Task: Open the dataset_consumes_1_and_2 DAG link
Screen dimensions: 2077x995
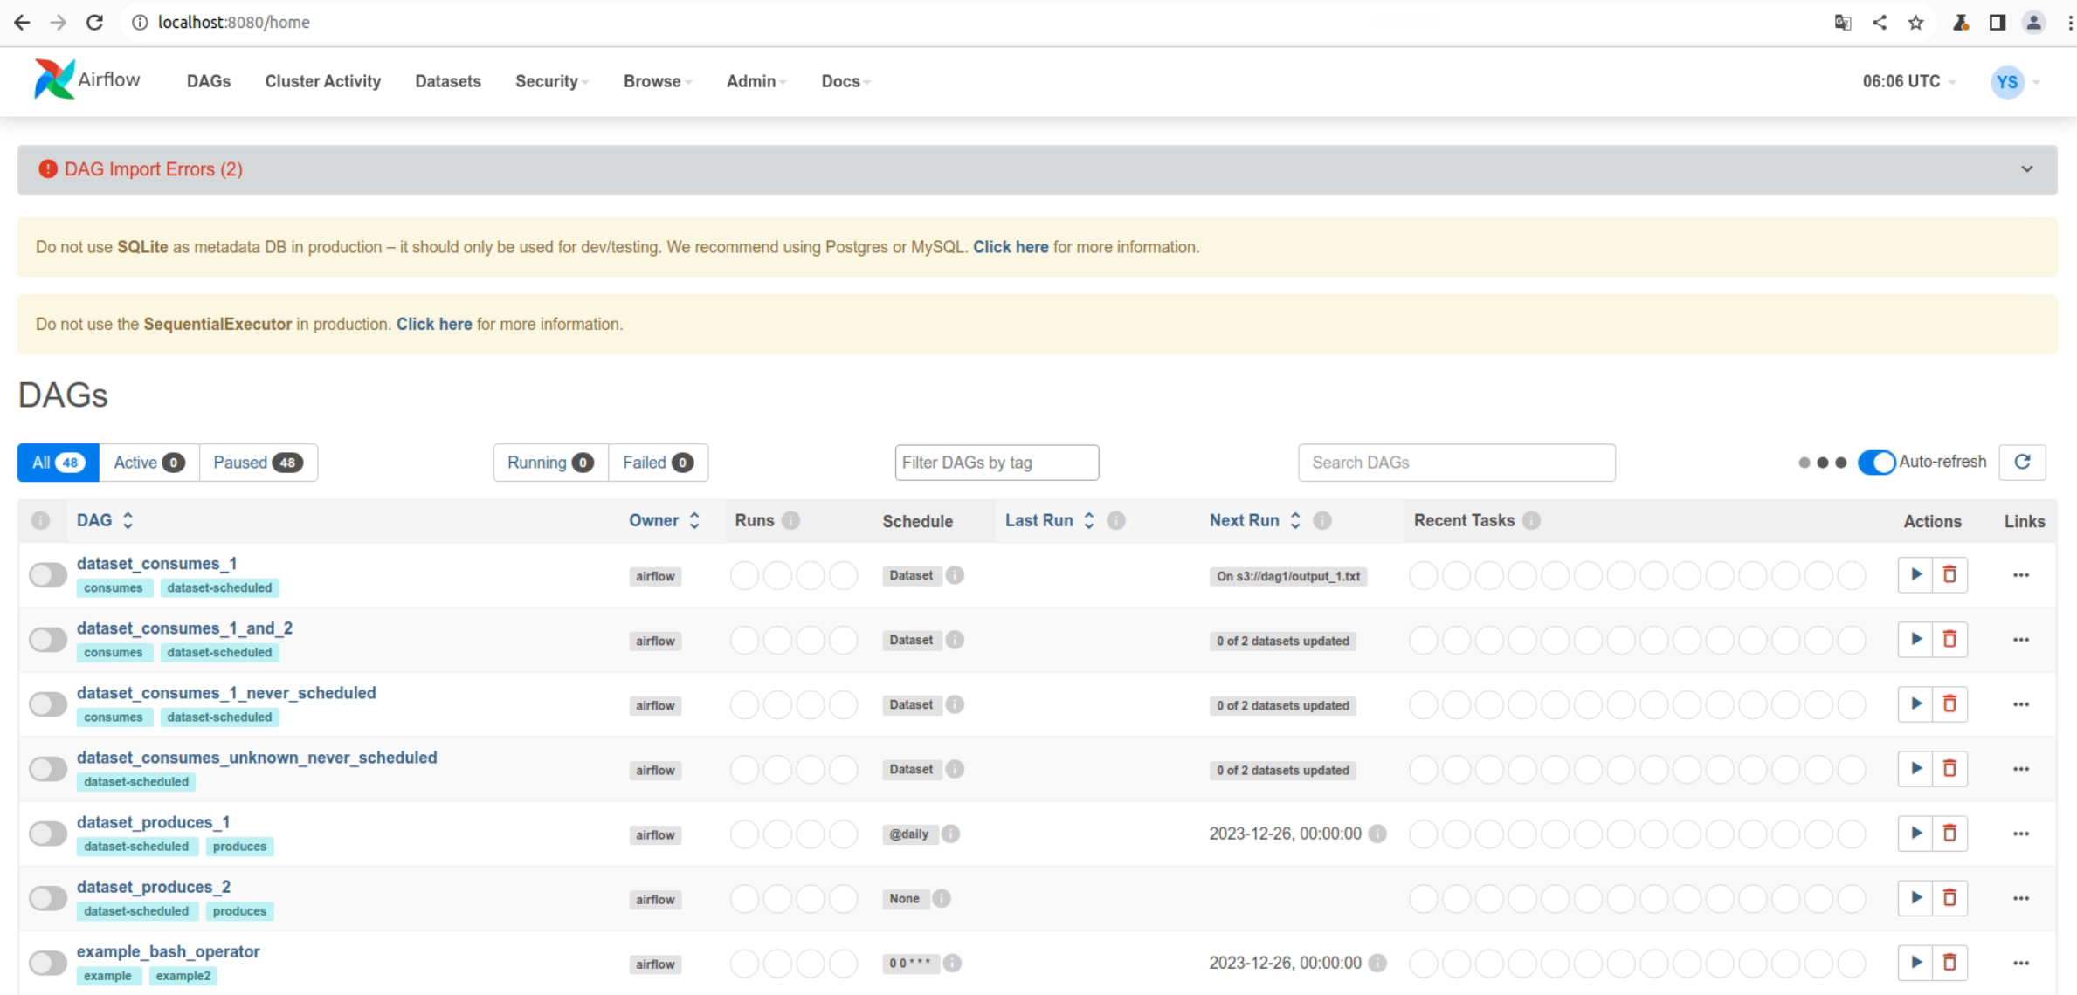Action: [x=184, y=628]
